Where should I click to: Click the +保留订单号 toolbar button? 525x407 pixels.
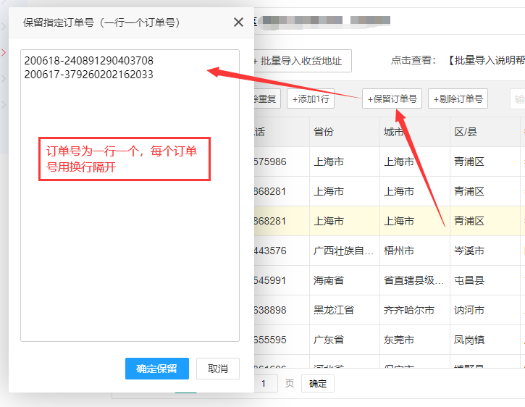click(x=392, y=99)
